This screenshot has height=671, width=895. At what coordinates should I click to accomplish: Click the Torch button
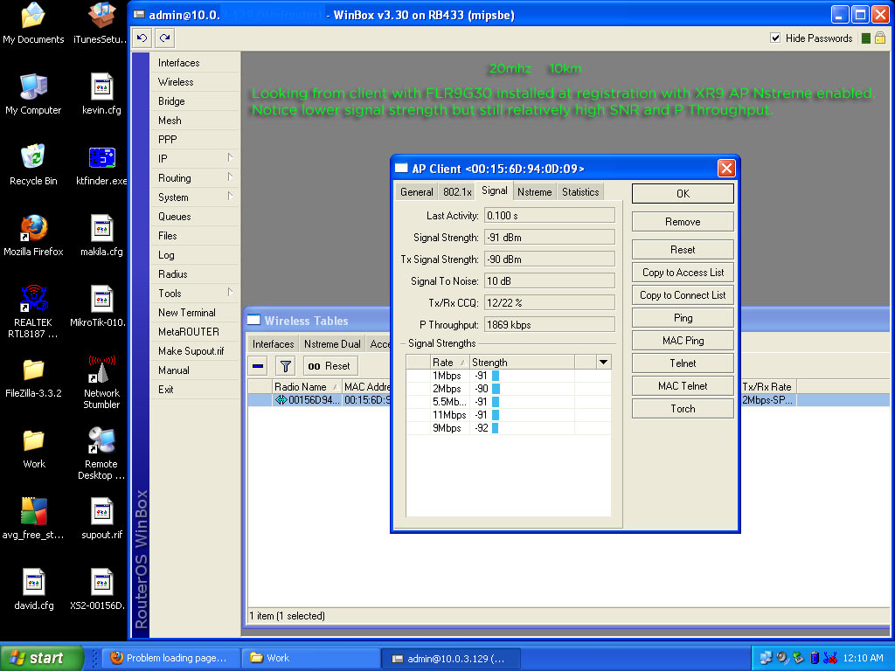[x=683, y=409]
